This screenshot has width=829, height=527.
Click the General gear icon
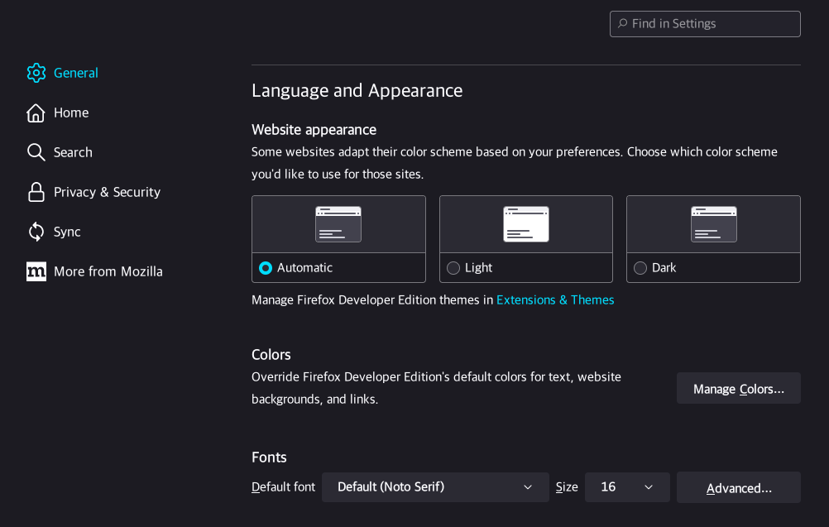(x=36, y=73)
